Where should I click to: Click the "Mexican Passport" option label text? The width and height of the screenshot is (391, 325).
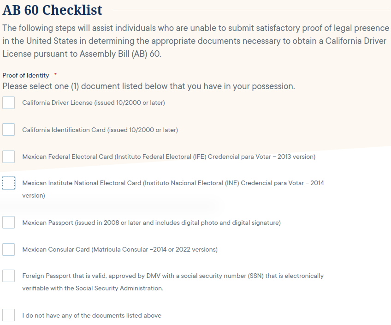tap(151, 223)
